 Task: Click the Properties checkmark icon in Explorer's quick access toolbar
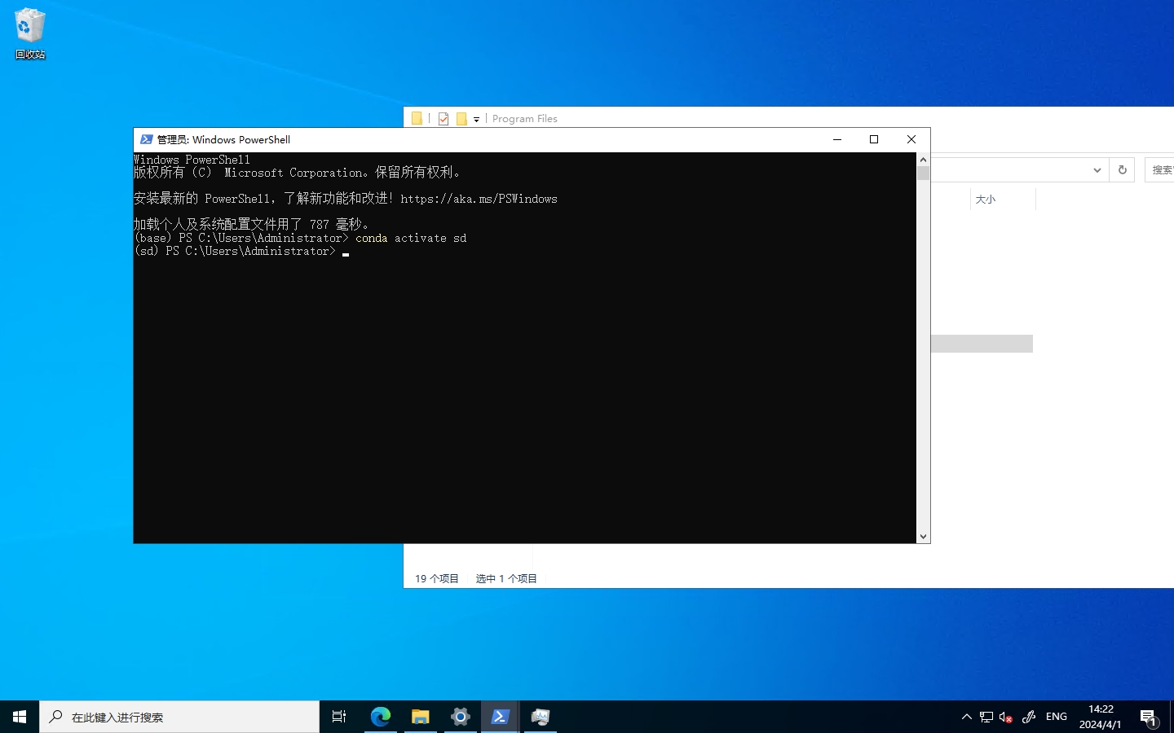[444, 119]
